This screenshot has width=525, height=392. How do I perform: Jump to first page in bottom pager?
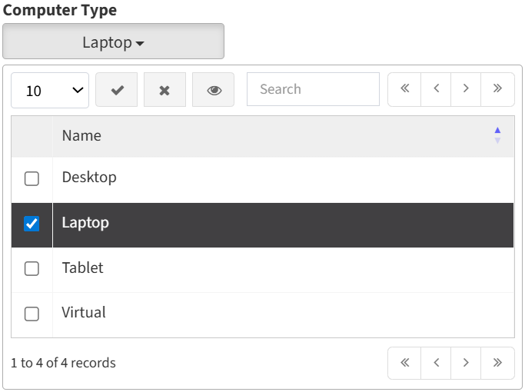pyautogui.click(x=404, y=363)
